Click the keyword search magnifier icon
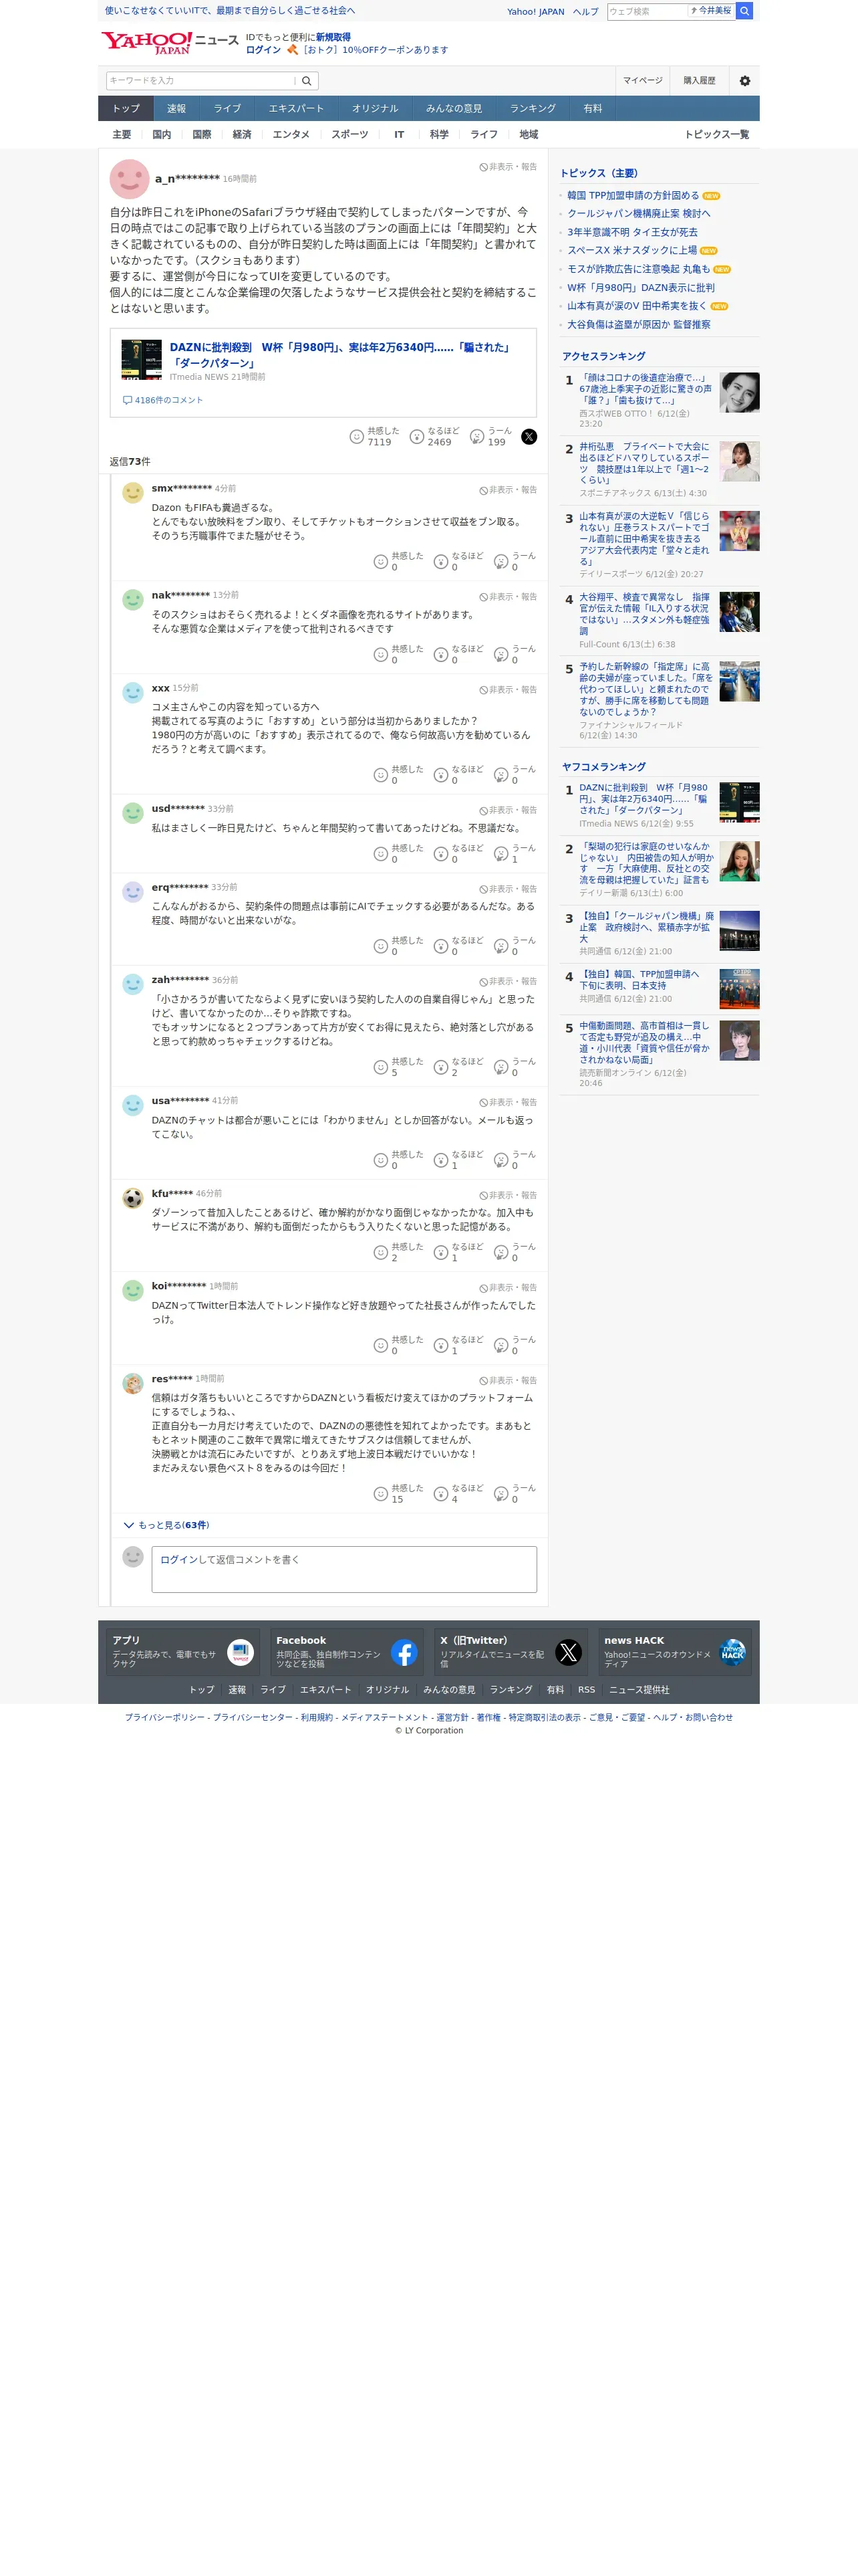The width and height of the screenshot is (858, 2576). (307, 81)
